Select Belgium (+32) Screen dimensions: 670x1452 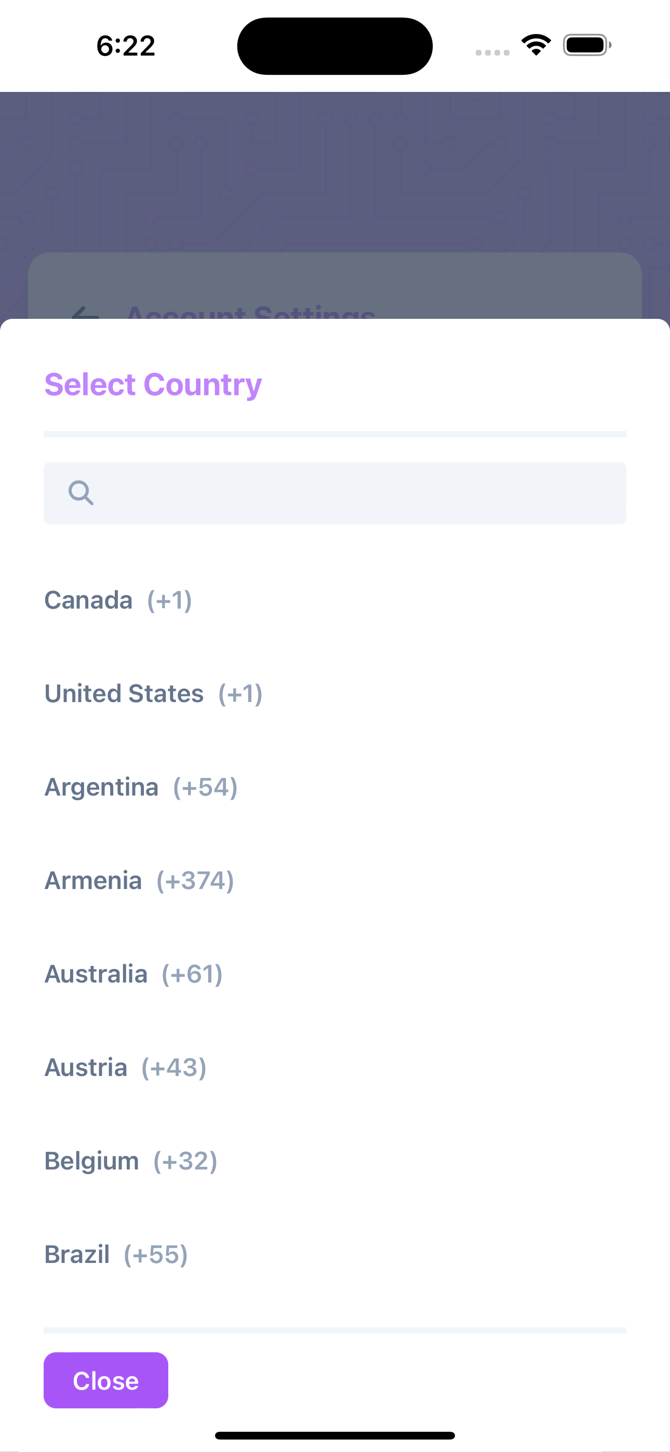(131, 1161)
